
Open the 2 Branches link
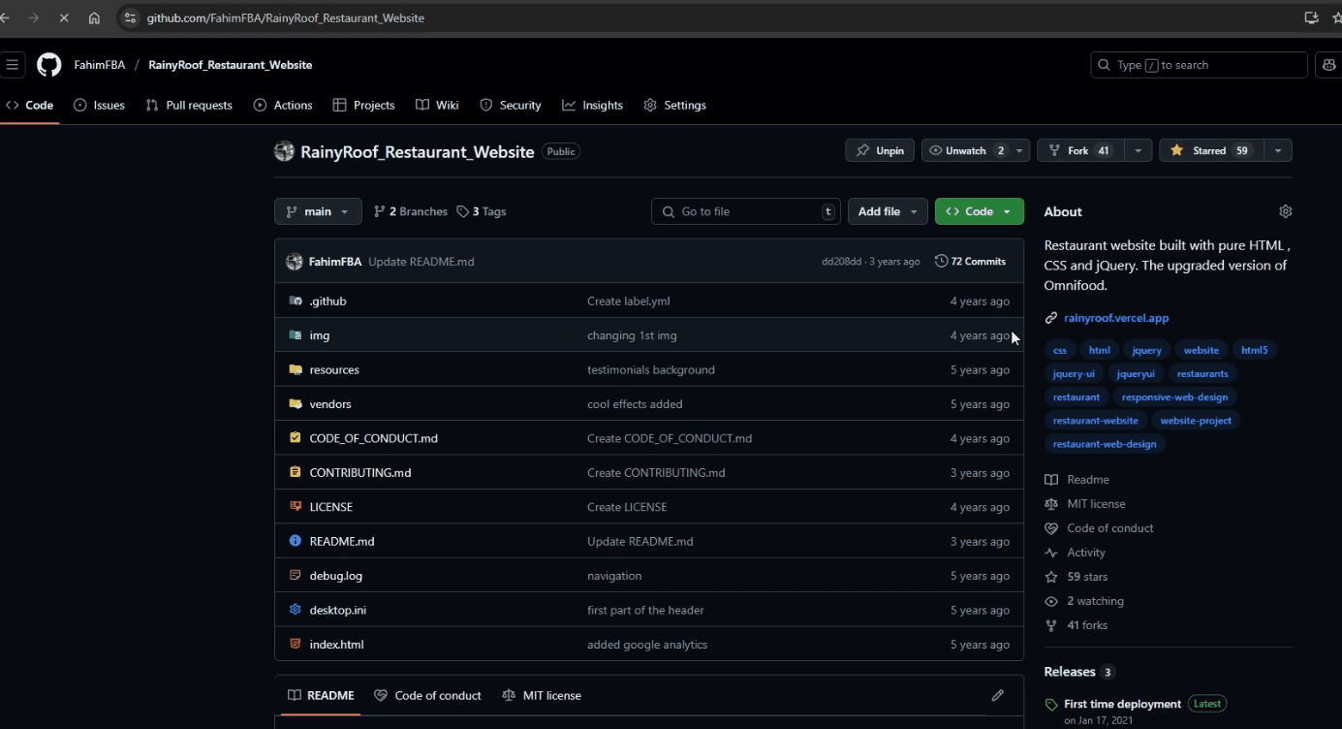click(411, 211)
